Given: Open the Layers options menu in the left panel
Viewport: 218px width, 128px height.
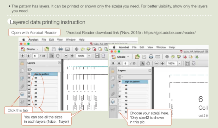Looking at the screenshot, I should pyautogui.click(x=30, y=69).
